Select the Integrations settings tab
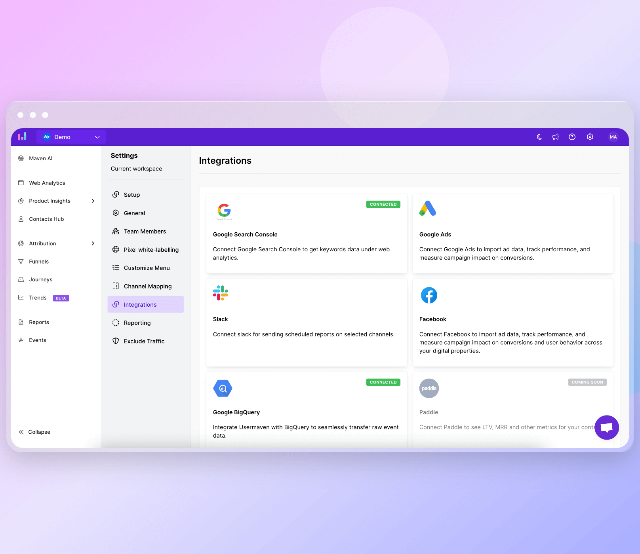The height and width of the screenshot is (554, 640). (x=146, y=304)
